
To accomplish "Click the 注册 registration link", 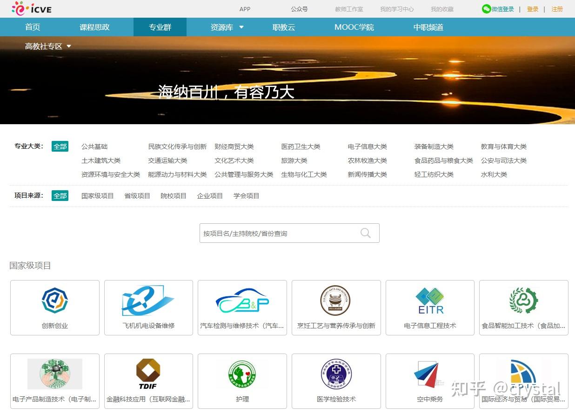I will coord(557,9).
